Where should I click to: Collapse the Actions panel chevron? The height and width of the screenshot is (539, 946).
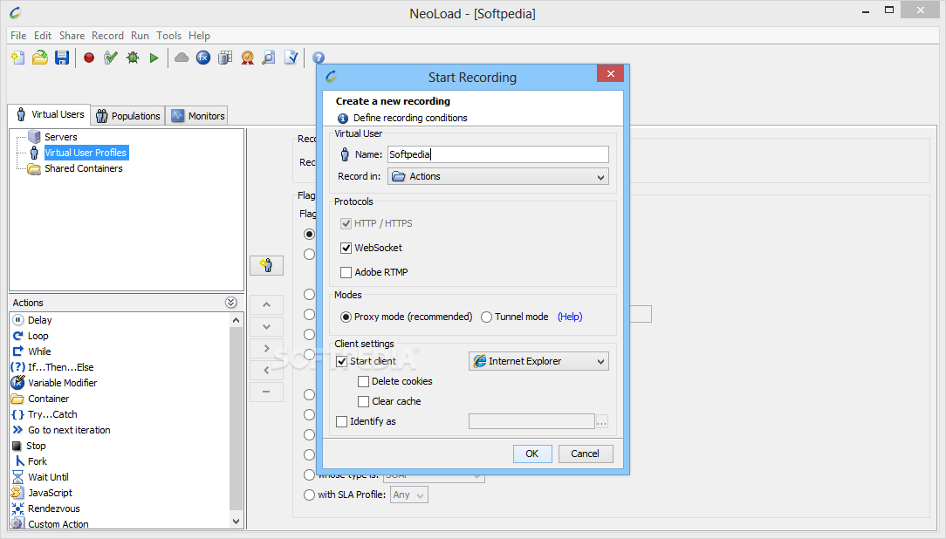pos(231,303)
